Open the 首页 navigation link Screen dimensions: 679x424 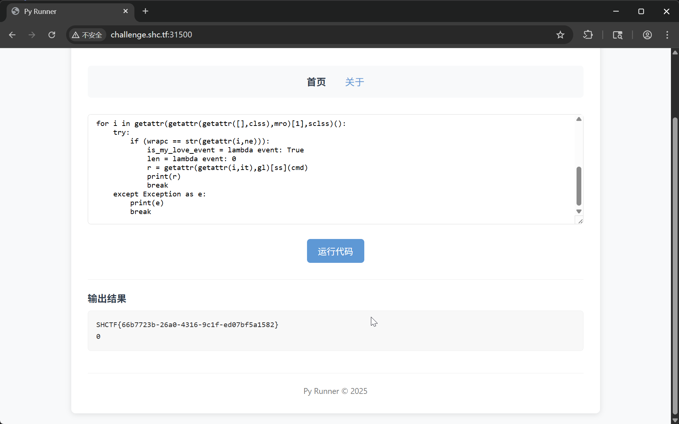pyautogui.click(x=316, y=82)
